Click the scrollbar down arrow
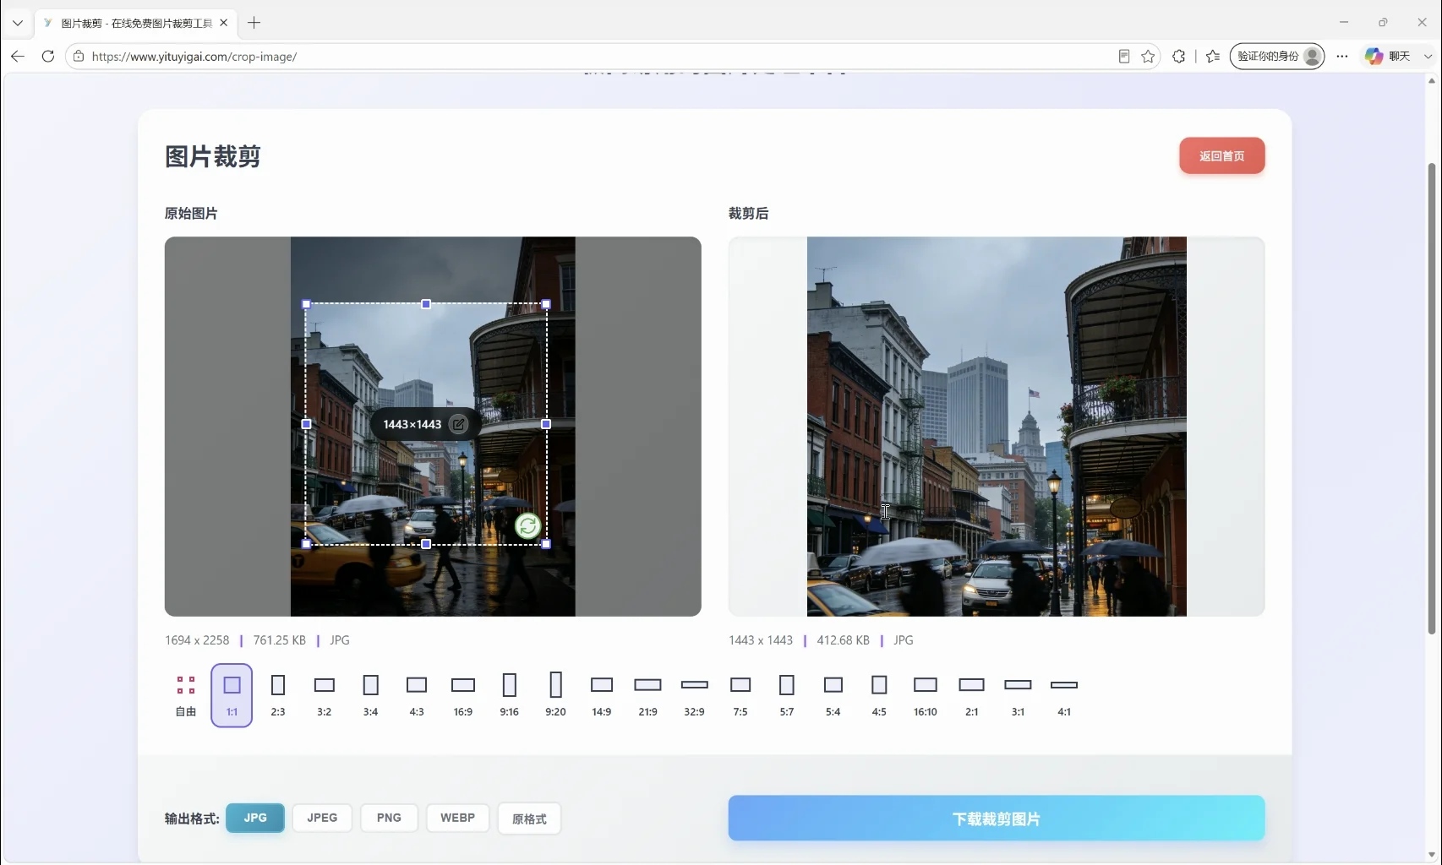The height and width of the screenshot is (865, 1442). (x=1431, y=855)
